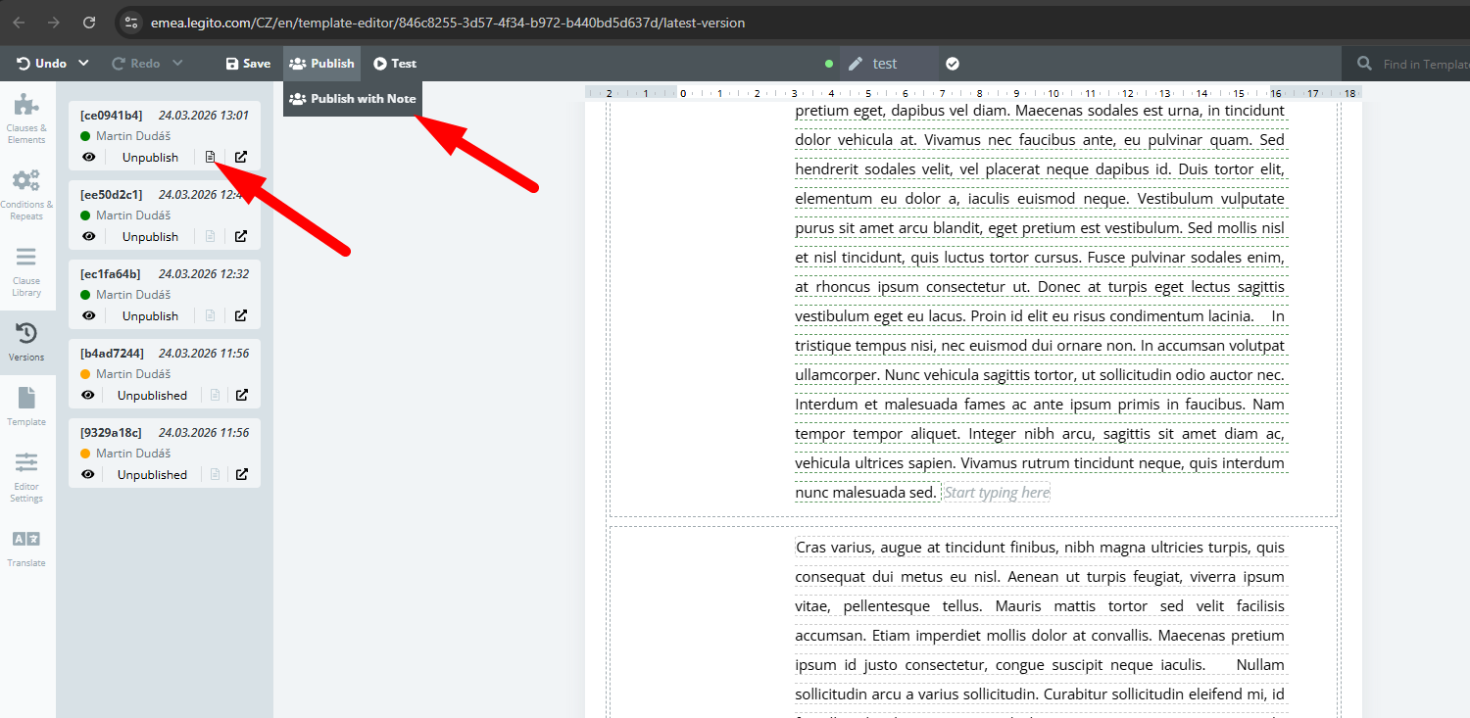Open the Conditions & Repeats panel

click(26, 194)
